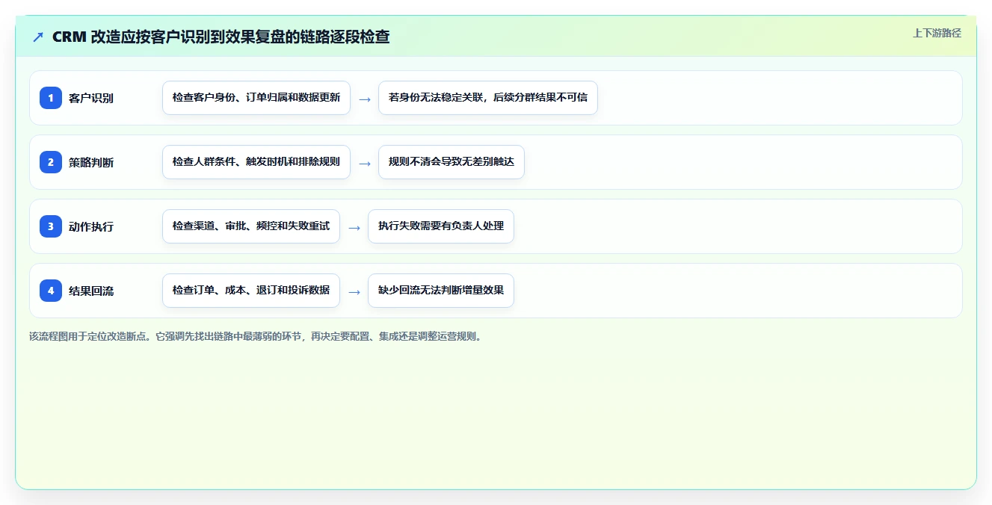
Task: Select the 动作执行 step label
Action: (91, 226)
